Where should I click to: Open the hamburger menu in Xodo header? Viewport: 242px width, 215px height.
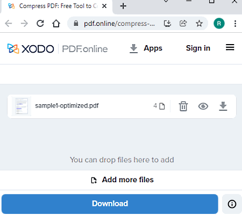230,47
